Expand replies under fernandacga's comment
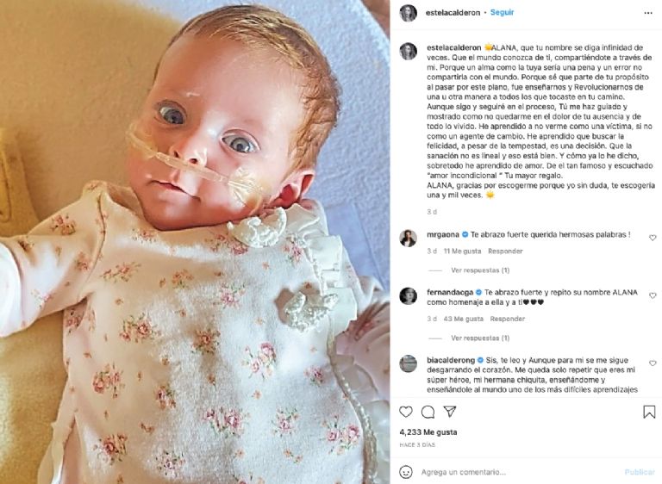This screenshot has height=484, width=662. 480,338
